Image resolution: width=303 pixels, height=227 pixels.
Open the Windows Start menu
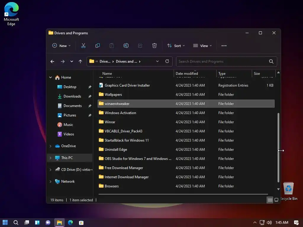click(x=5, y=223)
